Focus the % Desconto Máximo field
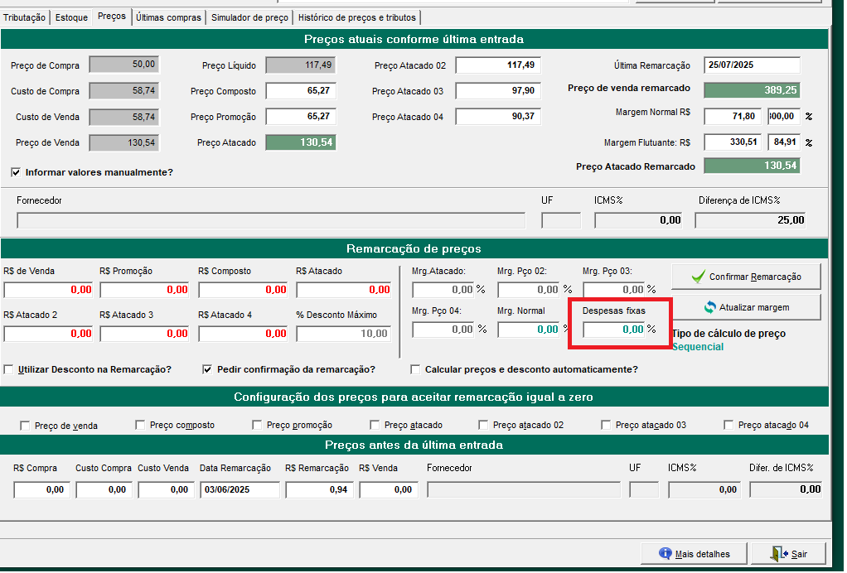847x573 pixels. [x=343, y=334]
